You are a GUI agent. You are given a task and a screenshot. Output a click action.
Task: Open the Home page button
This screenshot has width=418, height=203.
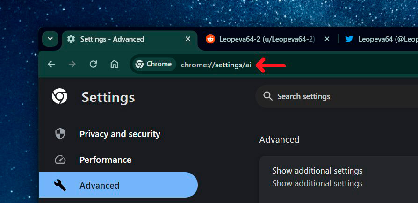[114, 65]
